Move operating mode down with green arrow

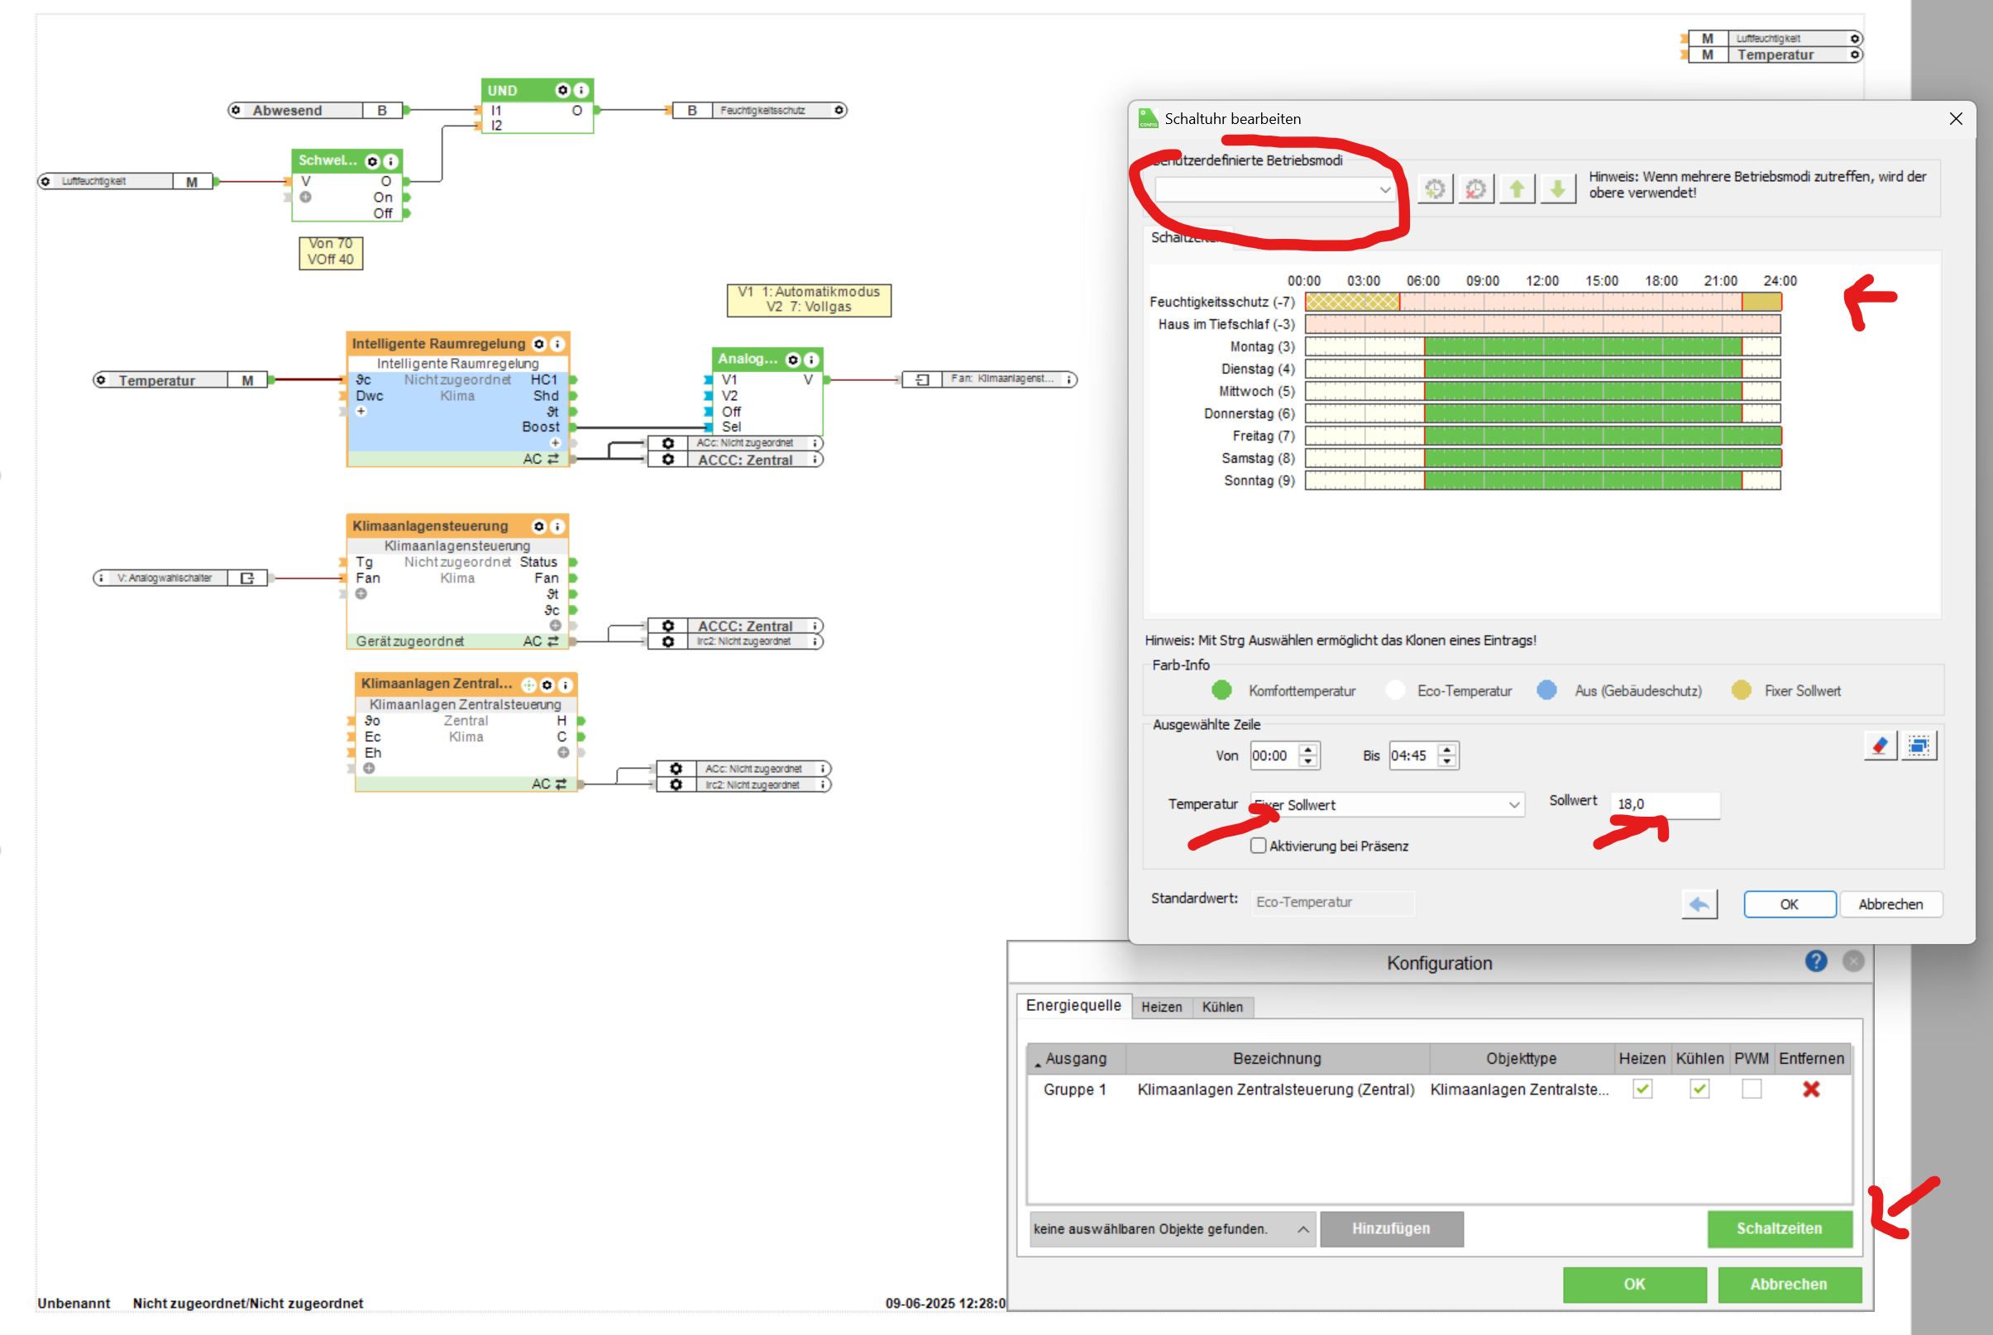coord(1557,189)
